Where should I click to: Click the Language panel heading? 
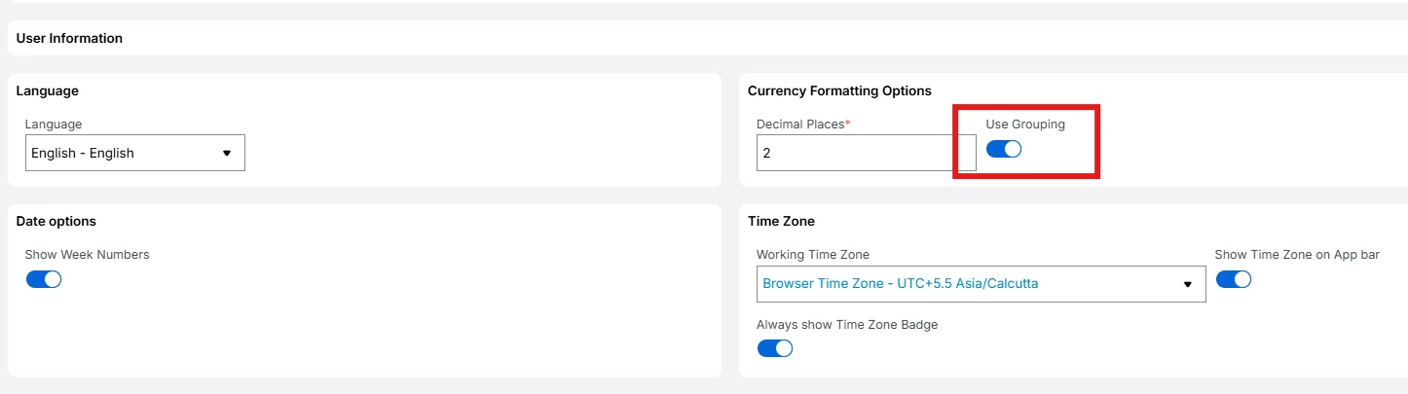pyautogui.click(x=47, y=90)
